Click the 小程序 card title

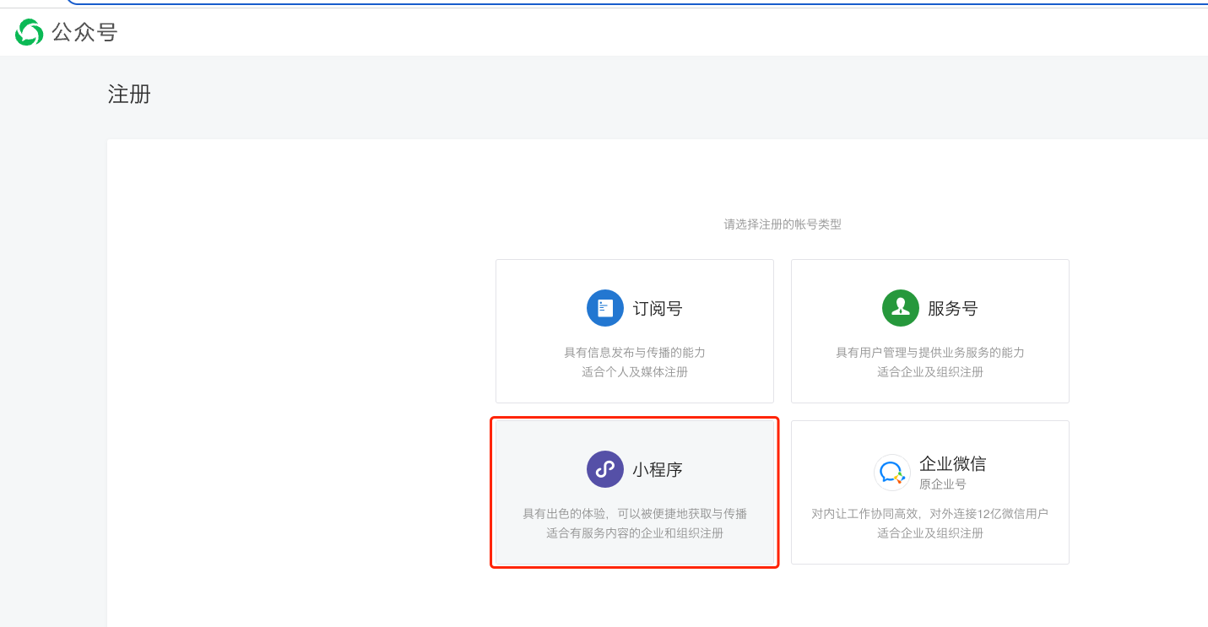pos(658,469)
